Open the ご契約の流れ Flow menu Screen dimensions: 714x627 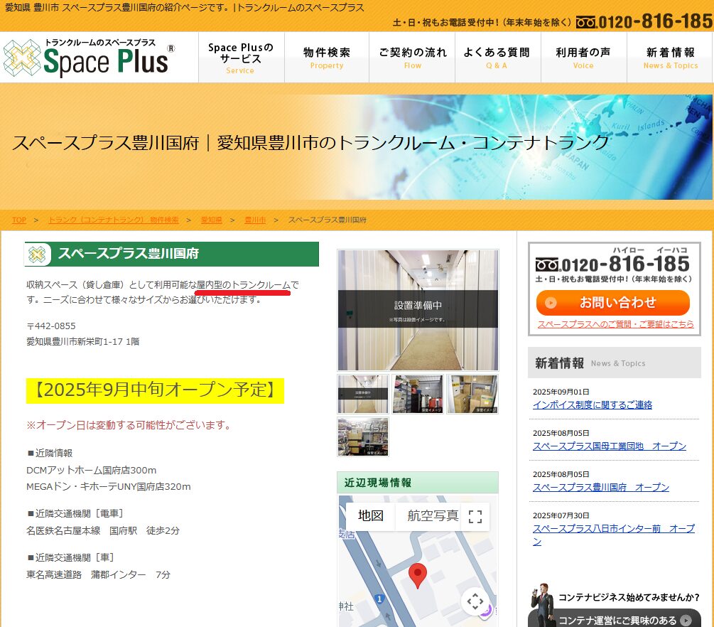pyautogui.click(x=412, y=58)
